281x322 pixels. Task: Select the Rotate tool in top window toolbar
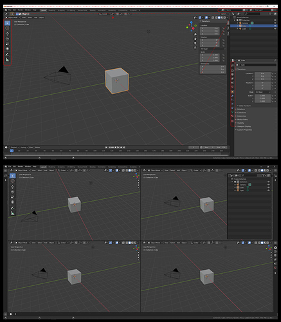(7, 39)
